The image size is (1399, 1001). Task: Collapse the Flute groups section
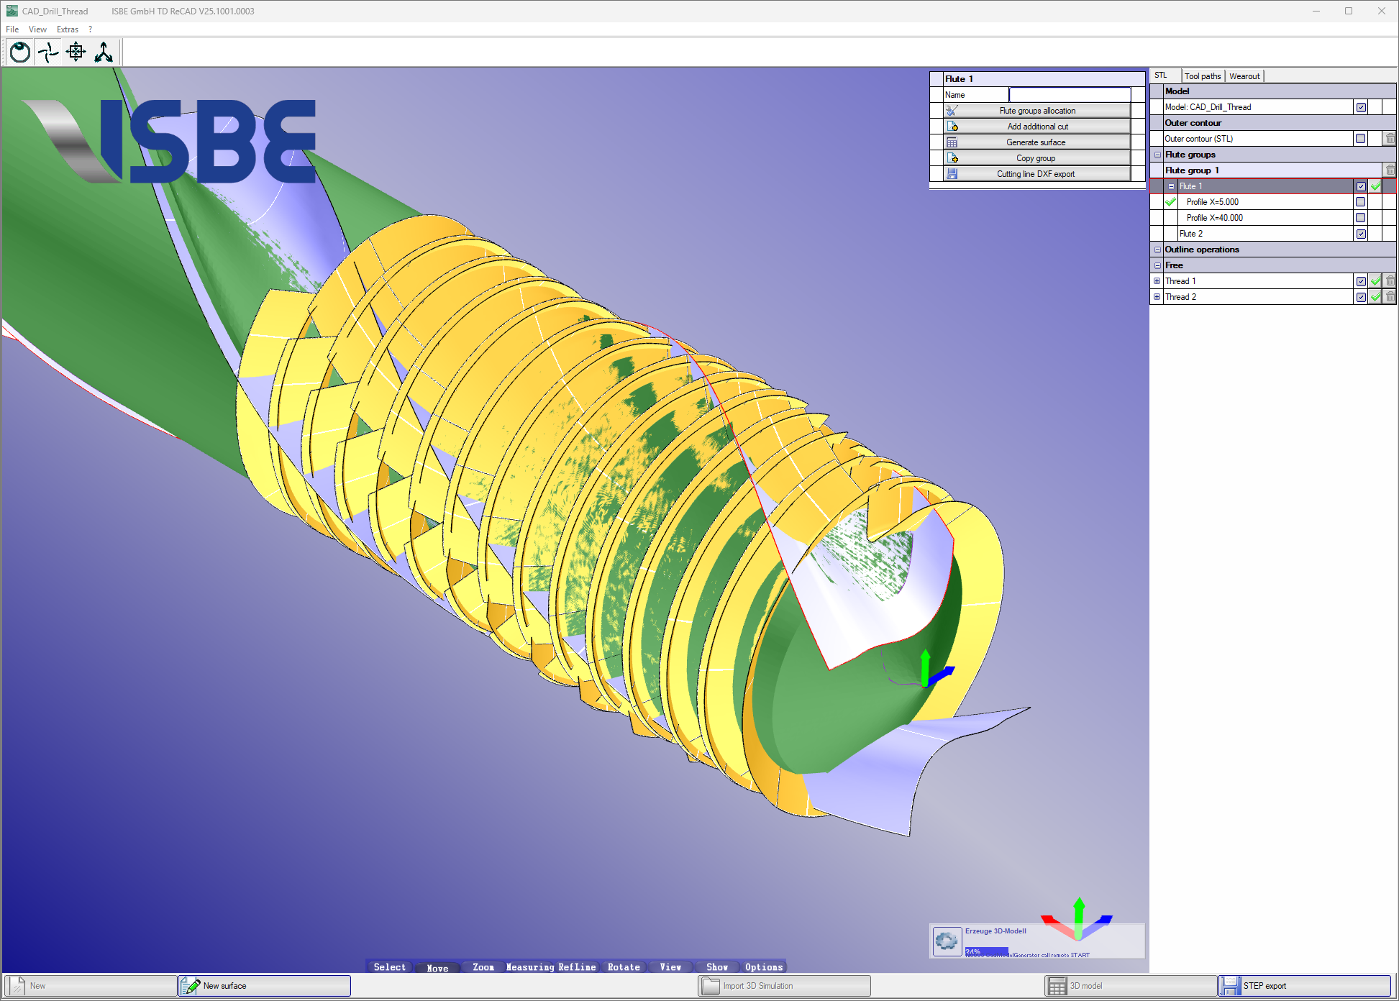(1157, 155)
